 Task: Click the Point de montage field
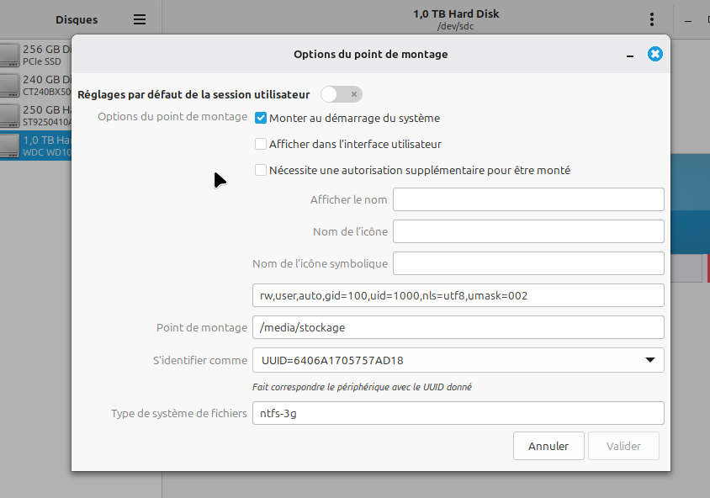[x=458, y=327]
